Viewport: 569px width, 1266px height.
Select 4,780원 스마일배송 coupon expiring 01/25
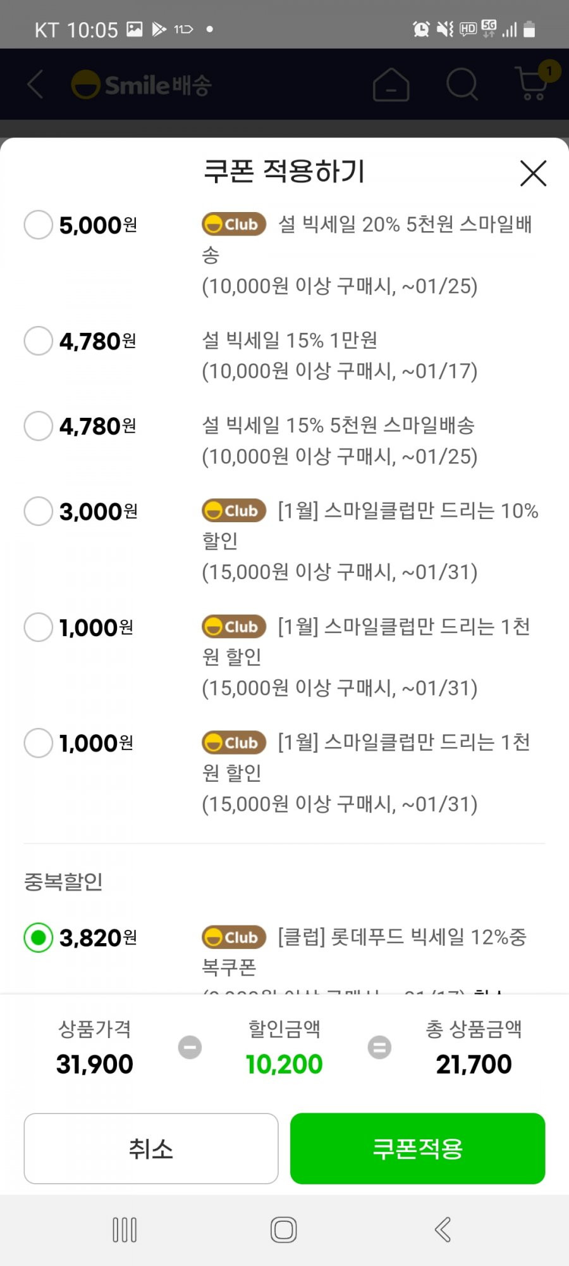pos(38,426)
